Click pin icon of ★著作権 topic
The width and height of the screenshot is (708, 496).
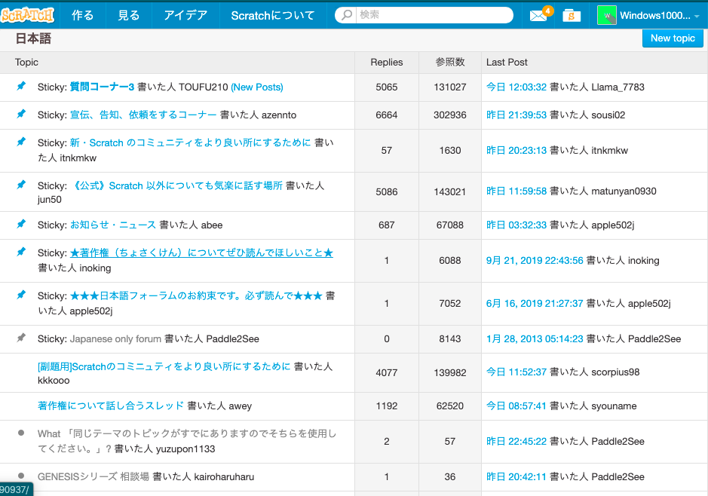(21, 252)
